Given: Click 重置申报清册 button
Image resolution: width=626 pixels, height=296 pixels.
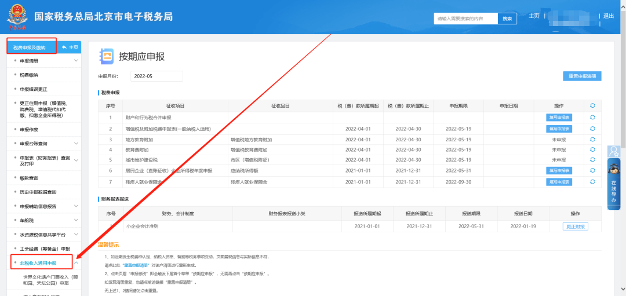Looking at the screenshot, I should [582, 76].
